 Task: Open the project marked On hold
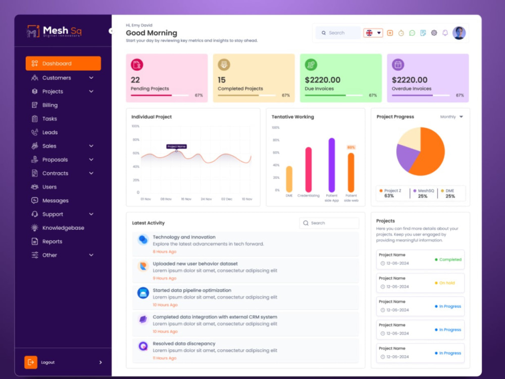pyautogui.click(x=420, y=283)
